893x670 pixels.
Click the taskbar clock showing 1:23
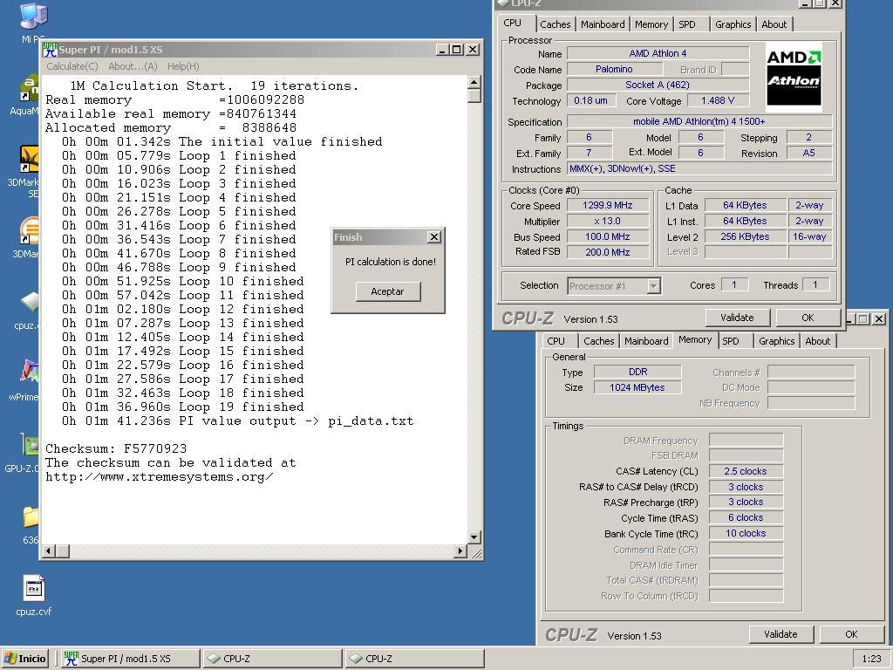tap(871, 659)
